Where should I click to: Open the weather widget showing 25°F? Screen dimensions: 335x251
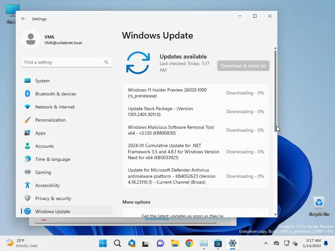click(22, 243)
